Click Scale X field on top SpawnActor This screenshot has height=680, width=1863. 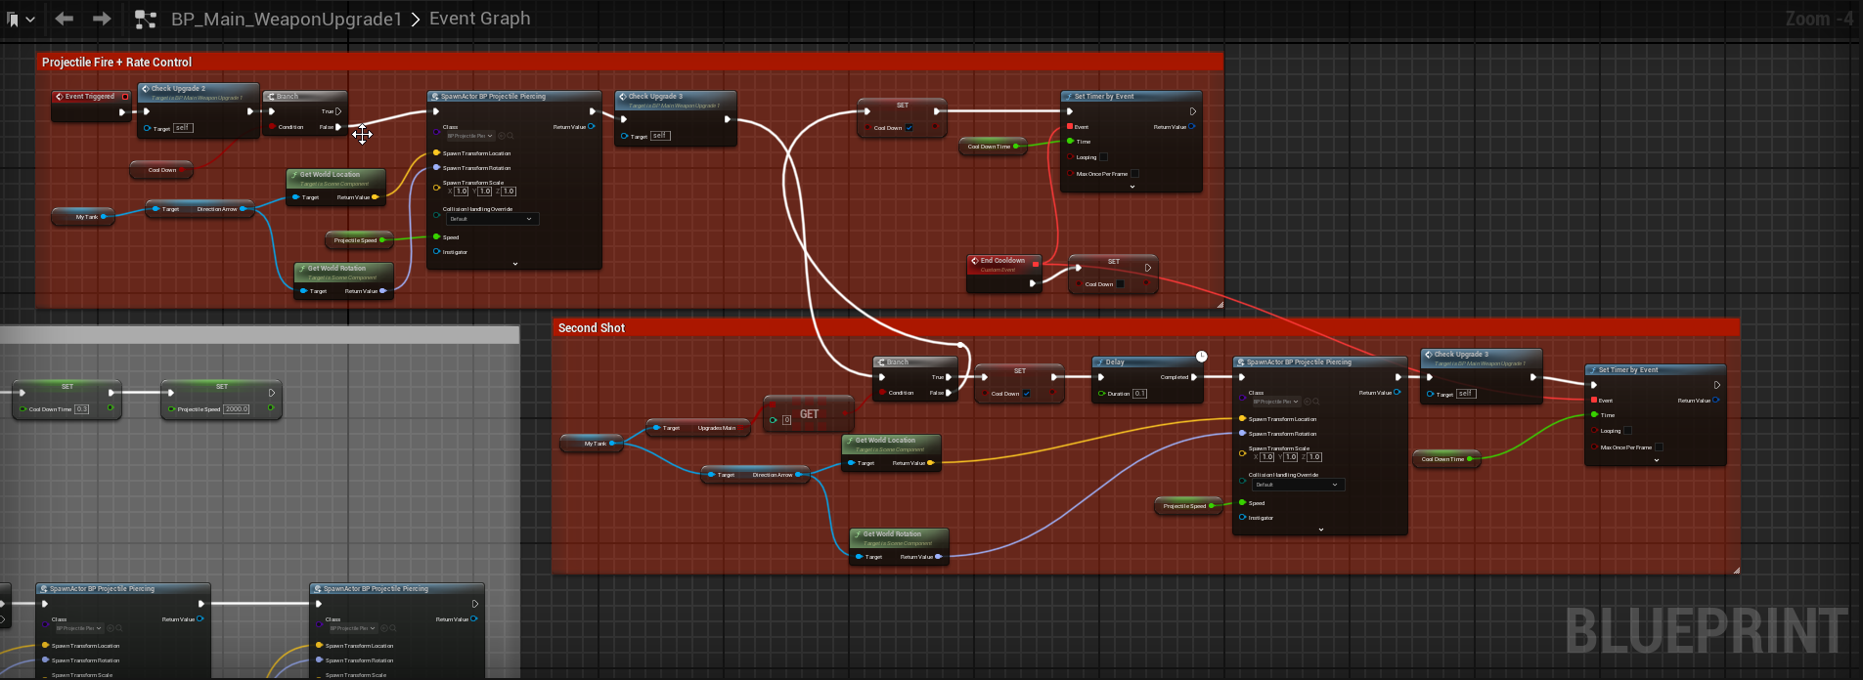tap(462, 191)
